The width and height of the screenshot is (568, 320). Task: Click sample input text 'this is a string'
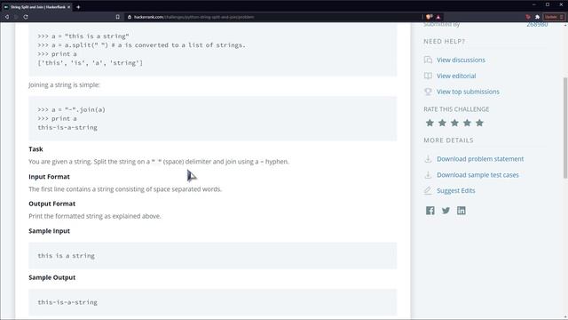(x=66, y=256)
